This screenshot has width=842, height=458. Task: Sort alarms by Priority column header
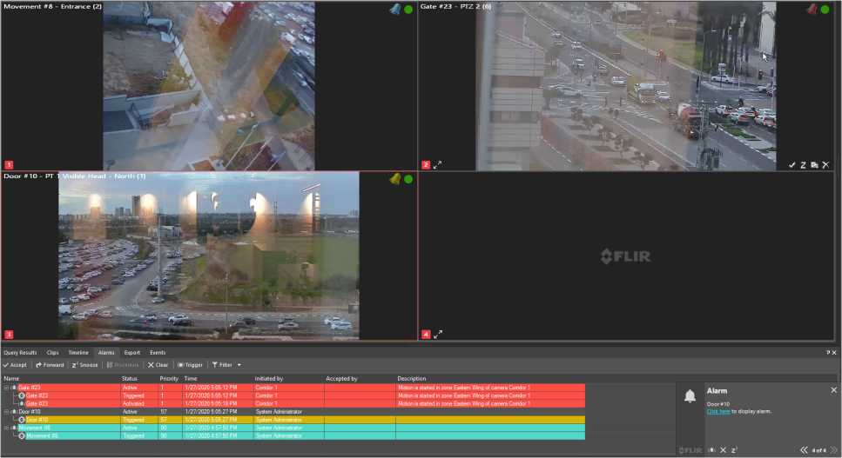pos(169,379)
